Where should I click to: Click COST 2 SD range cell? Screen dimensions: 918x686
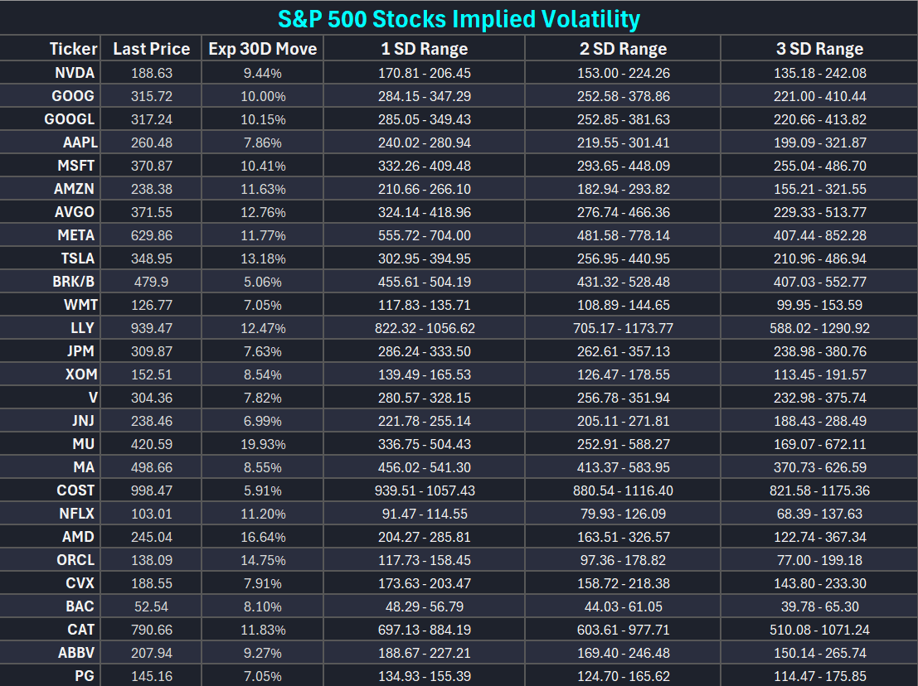click(623, 490)
